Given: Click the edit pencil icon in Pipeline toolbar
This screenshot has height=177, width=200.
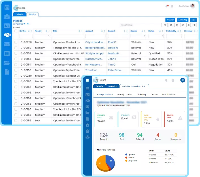Looking at the screenshot, I should [x=183, y=25].
